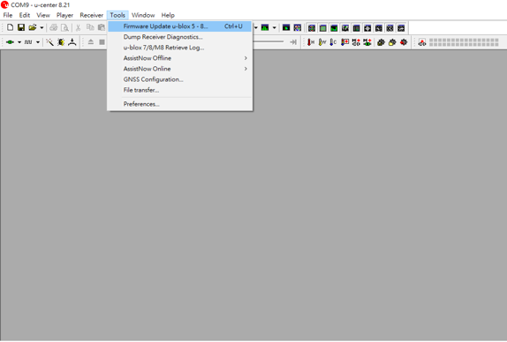Click the player Eject icon
This screenshot has width=507, height=342.
click(91, 42)
